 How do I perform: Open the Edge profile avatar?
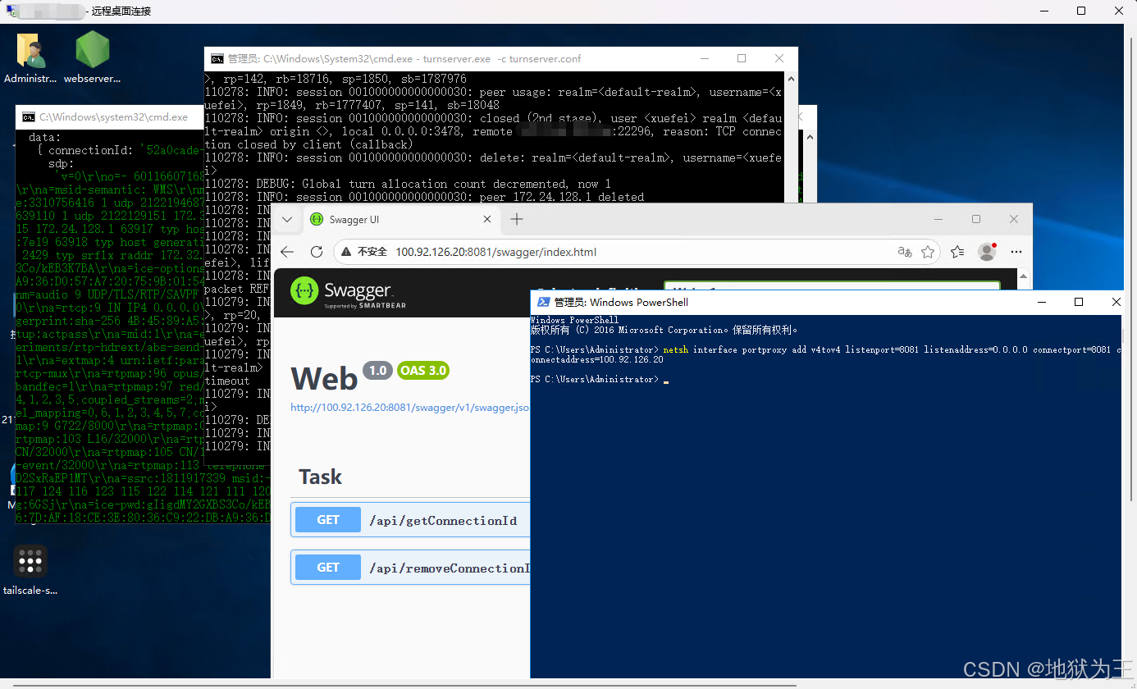[987, 252]
